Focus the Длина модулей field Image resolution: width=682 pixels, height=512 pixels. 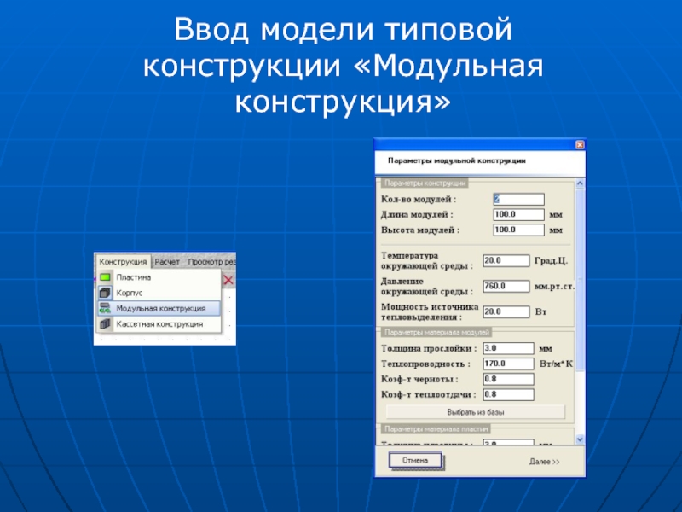coord(518,215)
